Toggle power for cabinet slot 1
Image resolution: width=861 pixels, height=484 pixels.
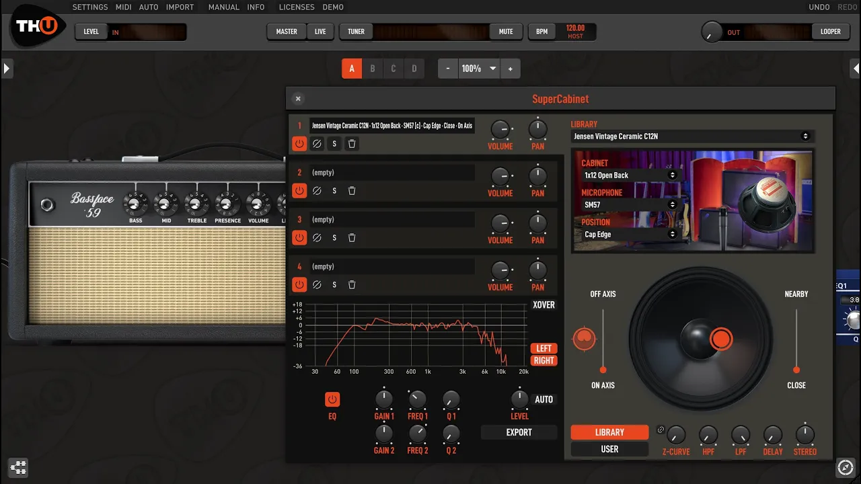click(x=299, y=144)
